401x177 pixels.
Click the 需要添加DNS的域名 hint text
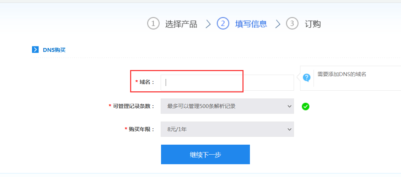[342, 74]
